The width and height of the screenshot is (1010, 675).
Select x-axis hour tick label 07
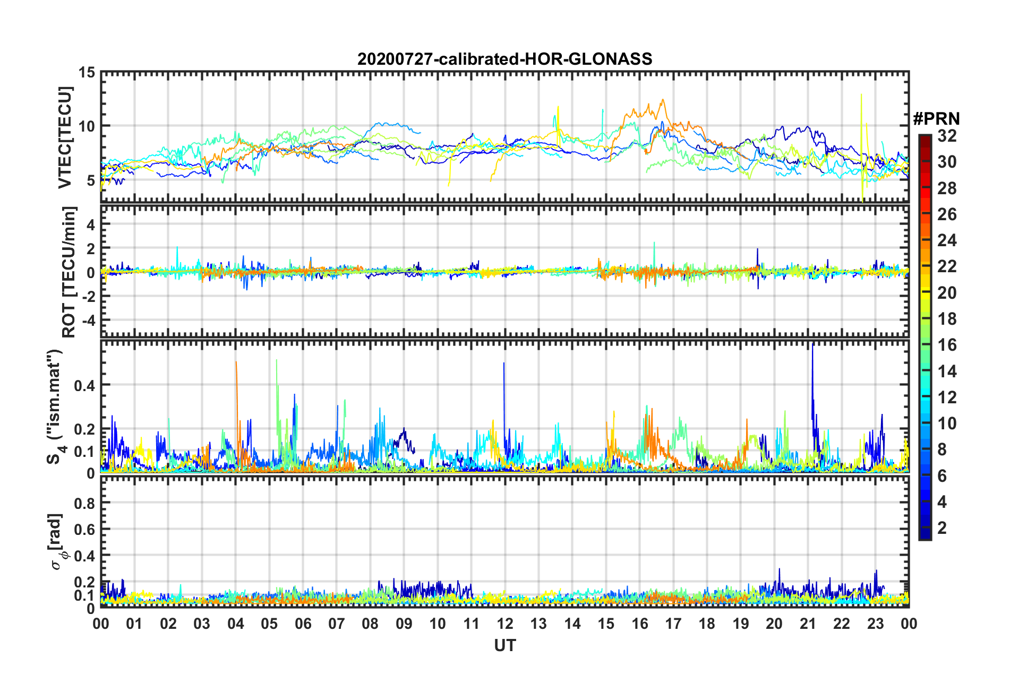click(337, 624)
